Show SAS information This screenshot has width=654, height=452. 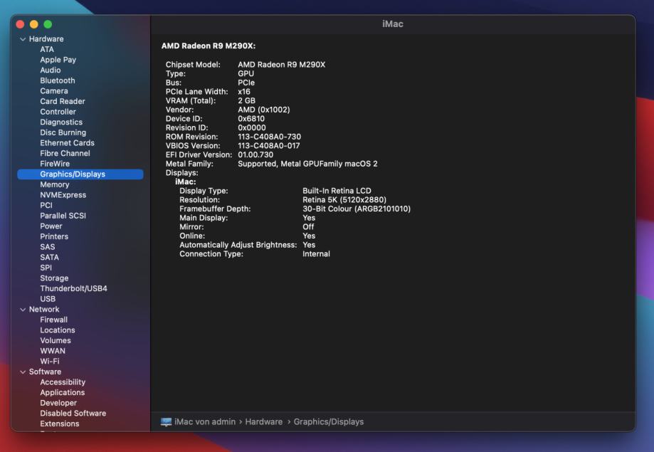48,247
